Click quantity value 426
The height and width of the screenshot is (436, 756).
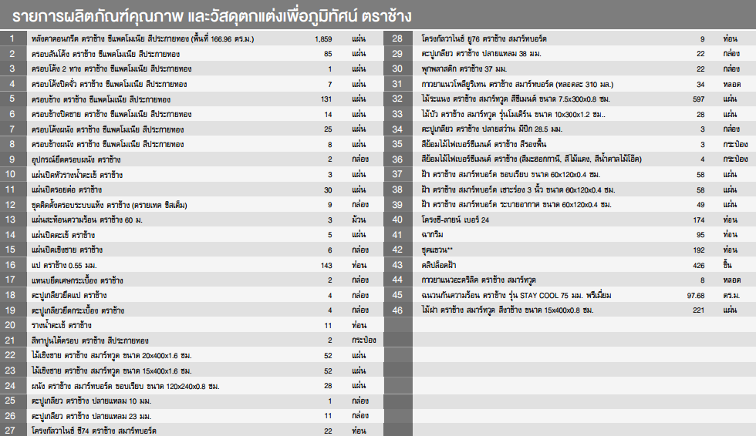pyautogui.click(x=698, y=265)
